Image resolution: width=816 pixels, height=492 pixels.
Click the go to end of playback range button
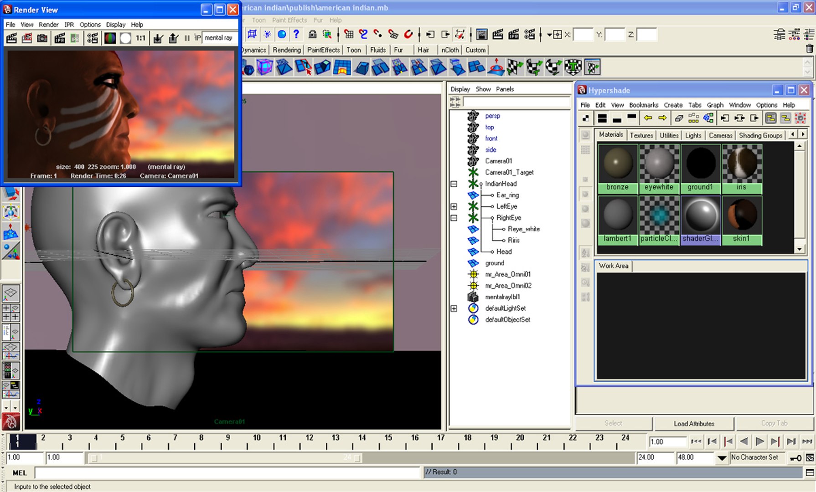tap(807, 441)
